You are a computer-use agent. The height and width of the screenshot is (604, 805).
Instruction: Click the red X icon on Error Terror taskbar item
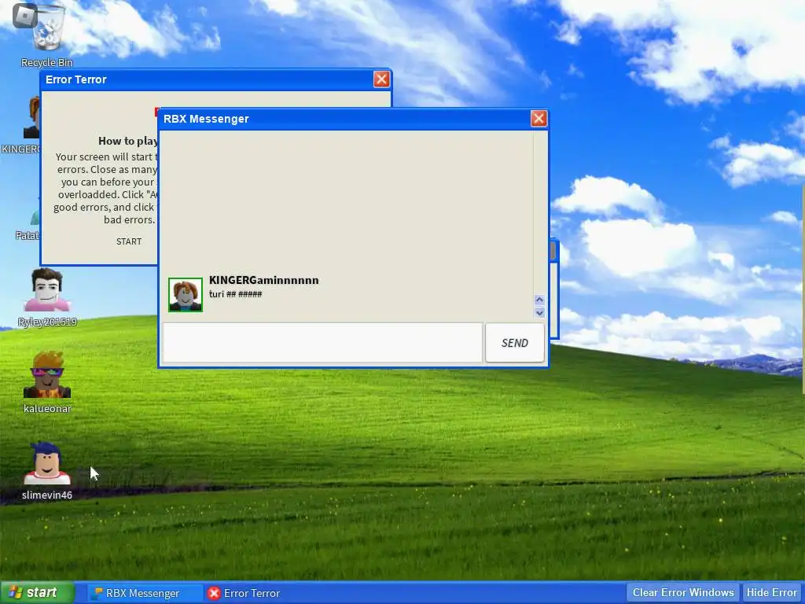coord(214,593)
